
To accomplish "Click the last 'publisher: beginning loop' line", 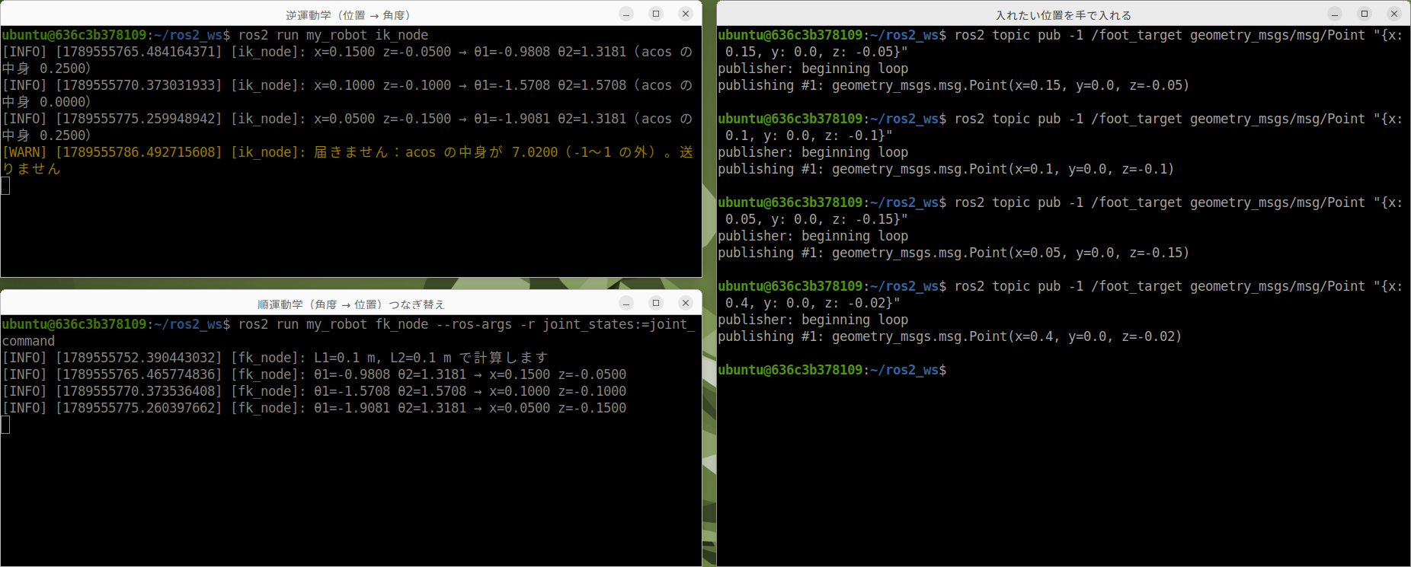I will (813, 320).
